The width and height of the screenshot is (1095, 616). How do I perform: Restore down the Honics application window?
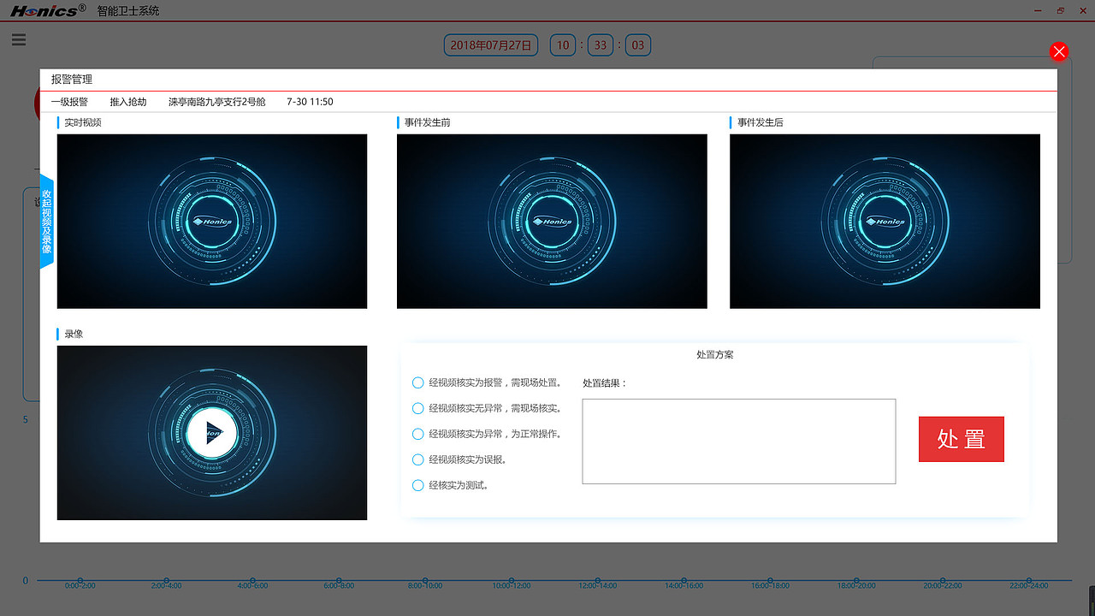[1061, 10]
